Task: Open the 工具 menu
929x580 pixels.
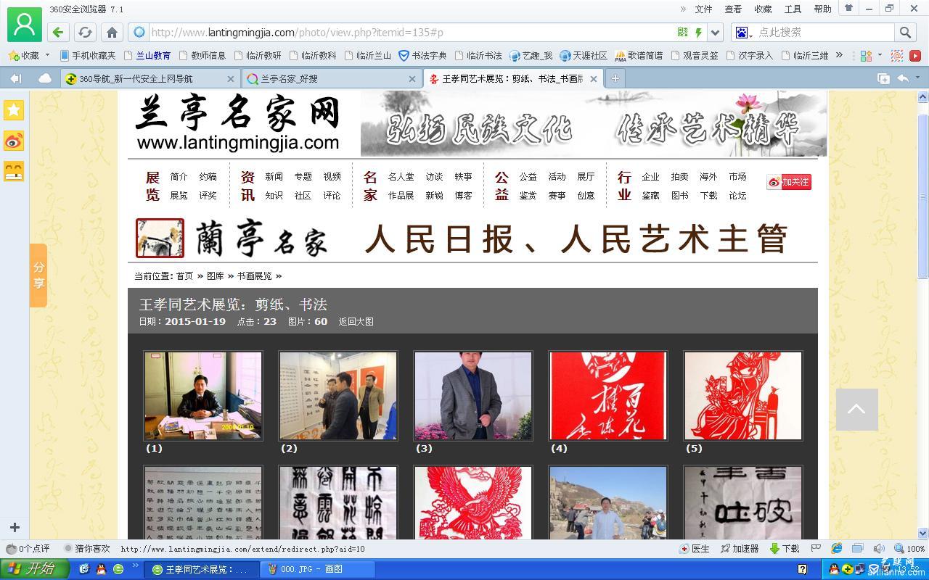Action: pyautogui.click(x=793, y=9)
